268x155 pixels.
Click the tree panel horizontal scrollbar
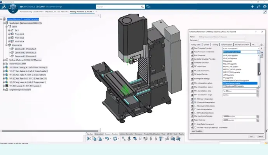click(50, 131)
